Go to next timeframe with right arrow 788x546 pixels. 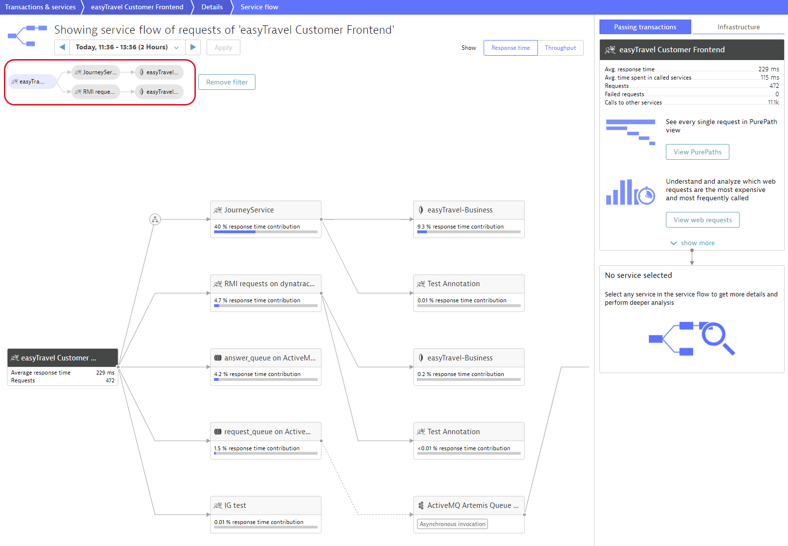[193, 47]
